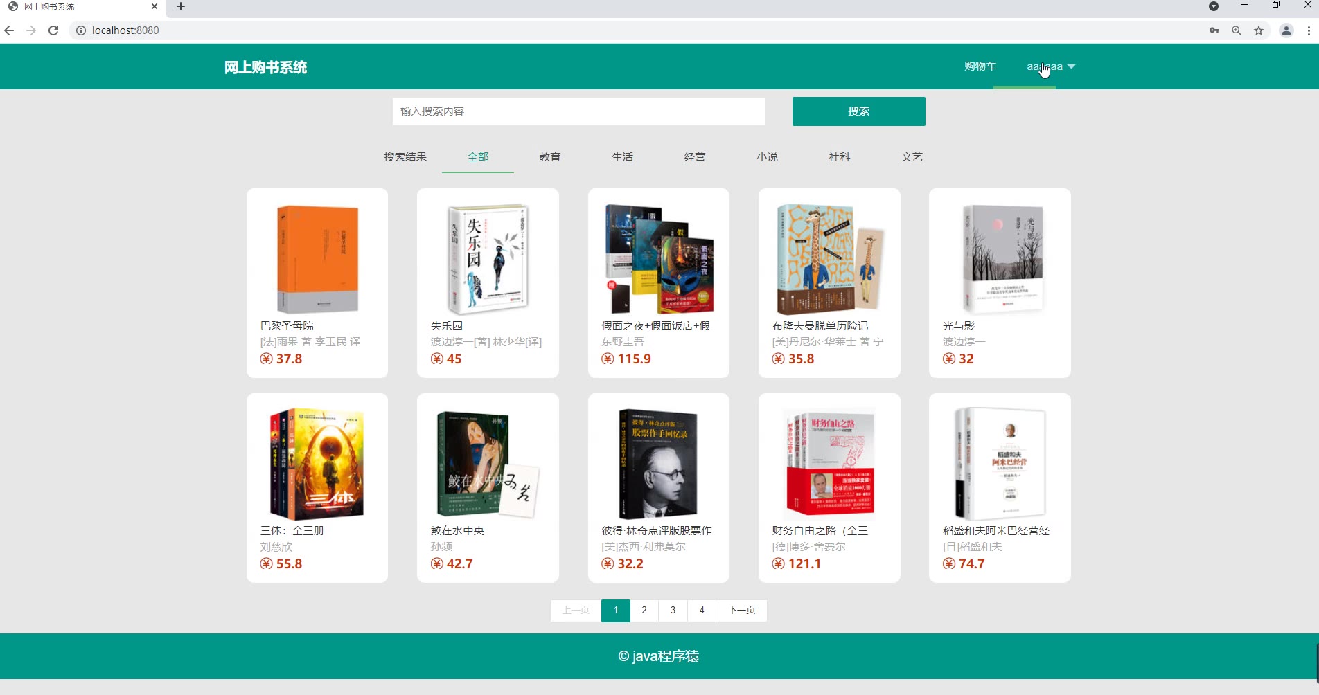Click the title 光与影
Image resolution: width=1319 pixels, height=695 pixels.
(x=959, y=325)
